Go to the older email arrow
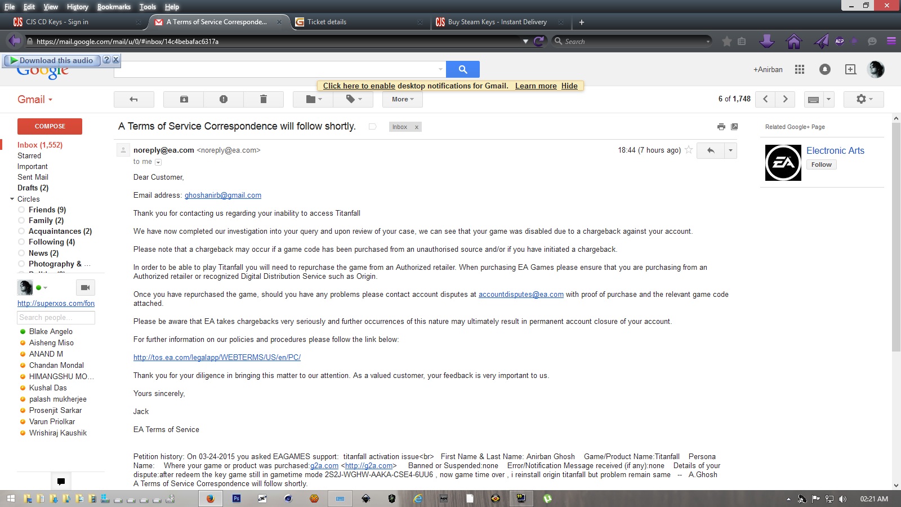 (785, 99)
